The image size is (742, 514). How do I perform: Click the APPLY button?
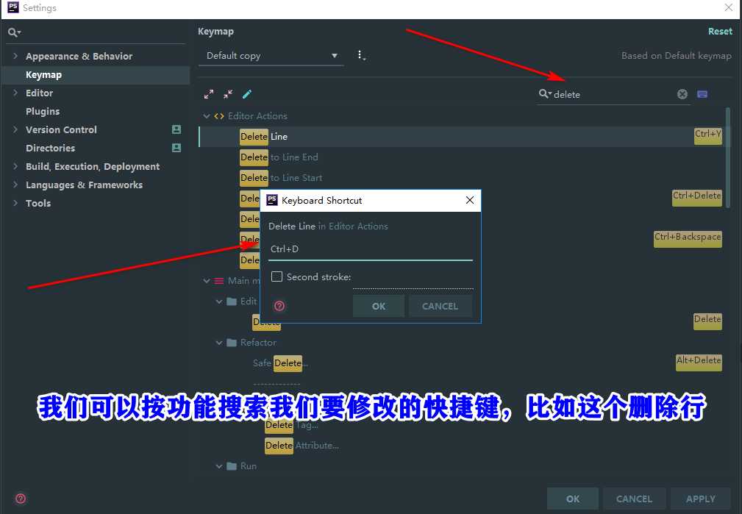click(x=701, y=499)
